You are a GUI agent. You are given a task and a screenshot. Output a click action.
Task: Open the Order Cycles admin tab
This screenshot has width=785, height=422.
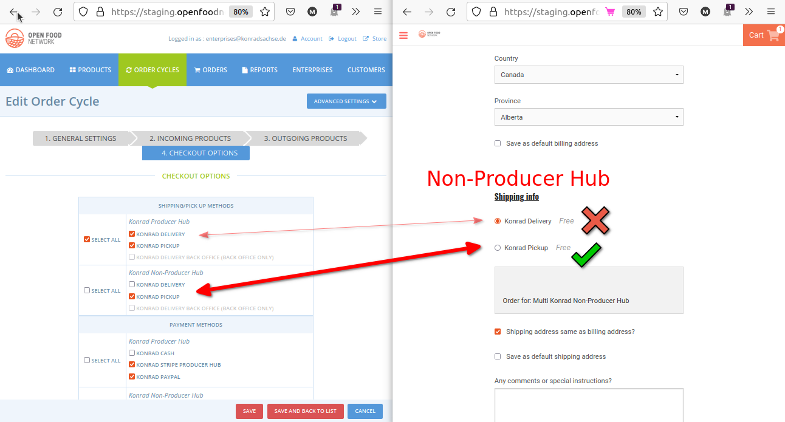tap(153, 70)
